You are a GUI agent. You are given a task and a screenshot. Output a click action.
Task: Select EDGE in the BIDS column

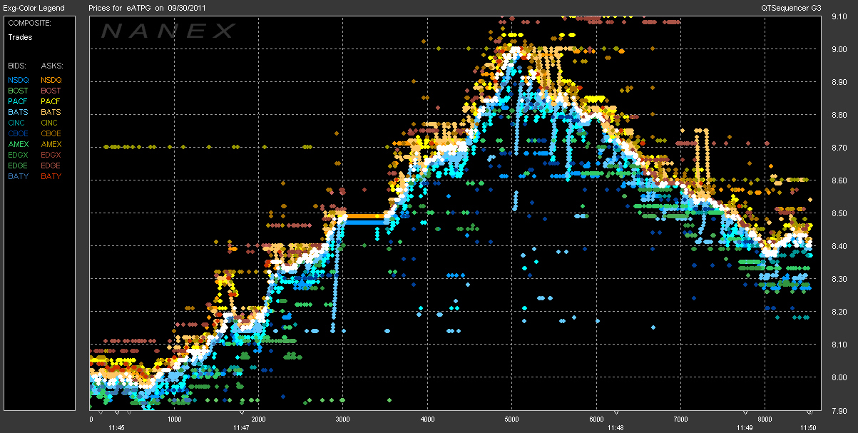point(19,165)
